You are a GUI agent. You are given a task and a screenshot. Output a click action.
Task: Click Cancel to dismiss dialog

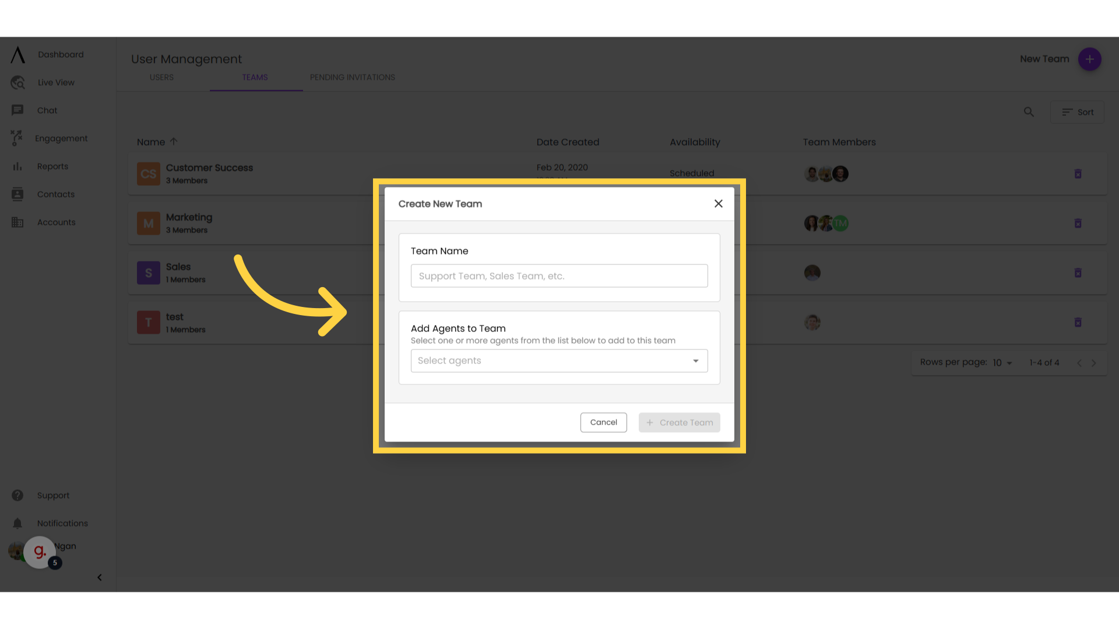pyautogui.click(x=603, y=422)
